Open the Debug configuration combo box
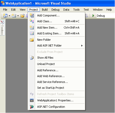115x113 pixels. [x=106, y=16]
